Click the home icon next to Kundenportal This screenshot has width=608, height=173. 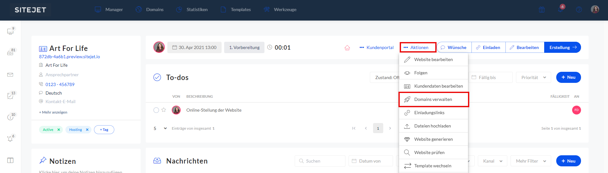coord(347,48)
